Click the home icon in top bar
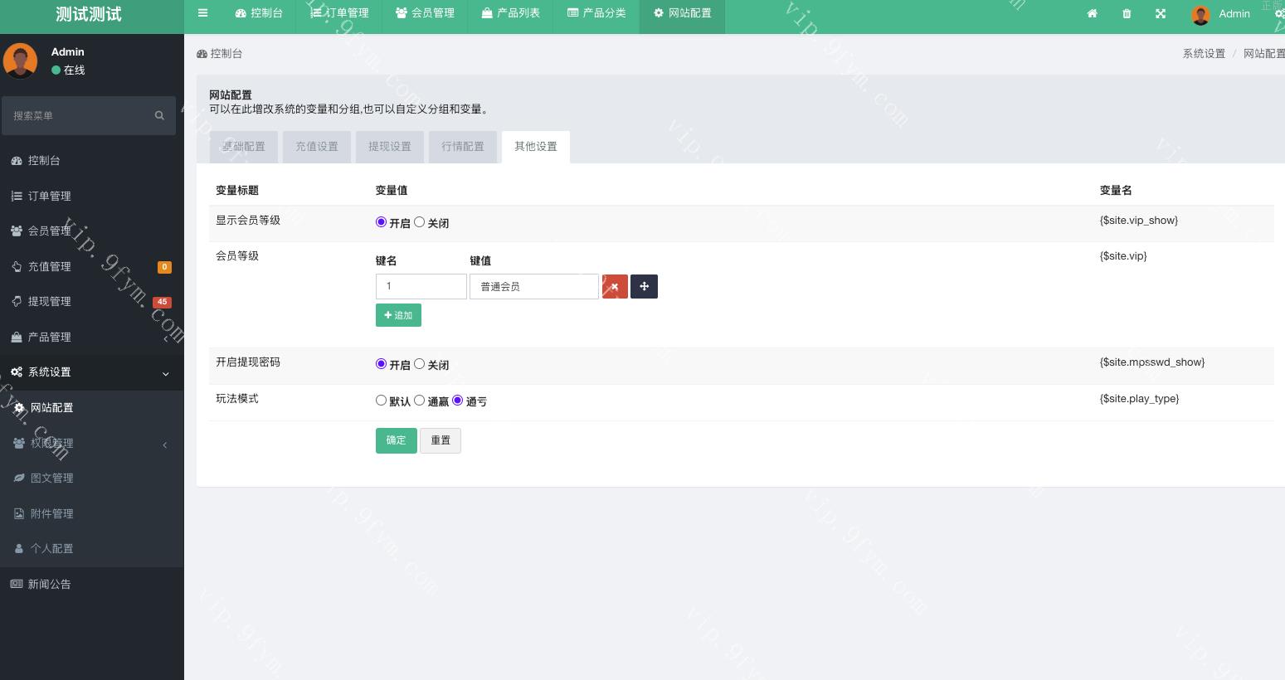 click(1092, 13)
